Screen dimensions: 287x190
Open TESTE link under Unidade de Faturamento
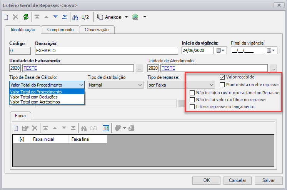pyautogui.click(x=30, y=68)
